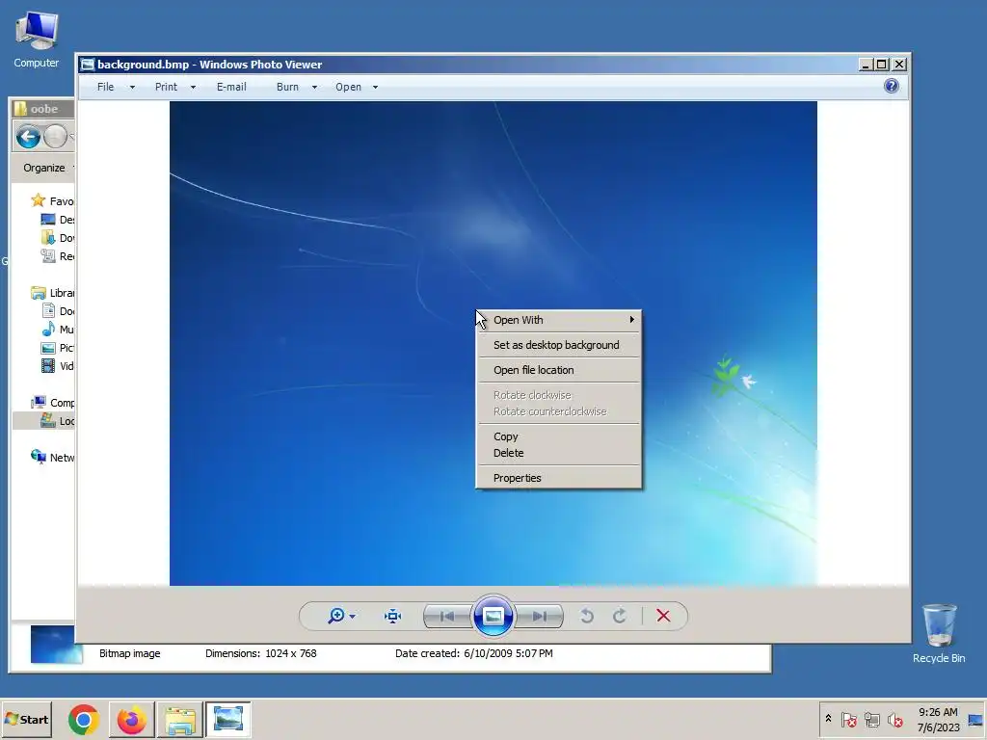Choose Delete from context menu
The width and height of the screenshot is (987, 740).
[x=559, y=453]
